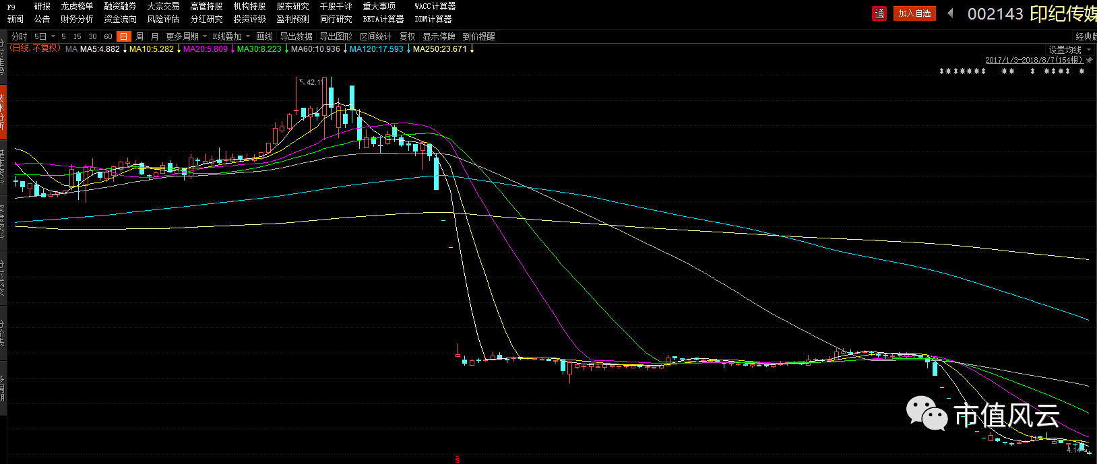The height and width of the screenshot is (464, 1097).
Task: Click the red S marker at chart bottom
Action: coord(458,459)
